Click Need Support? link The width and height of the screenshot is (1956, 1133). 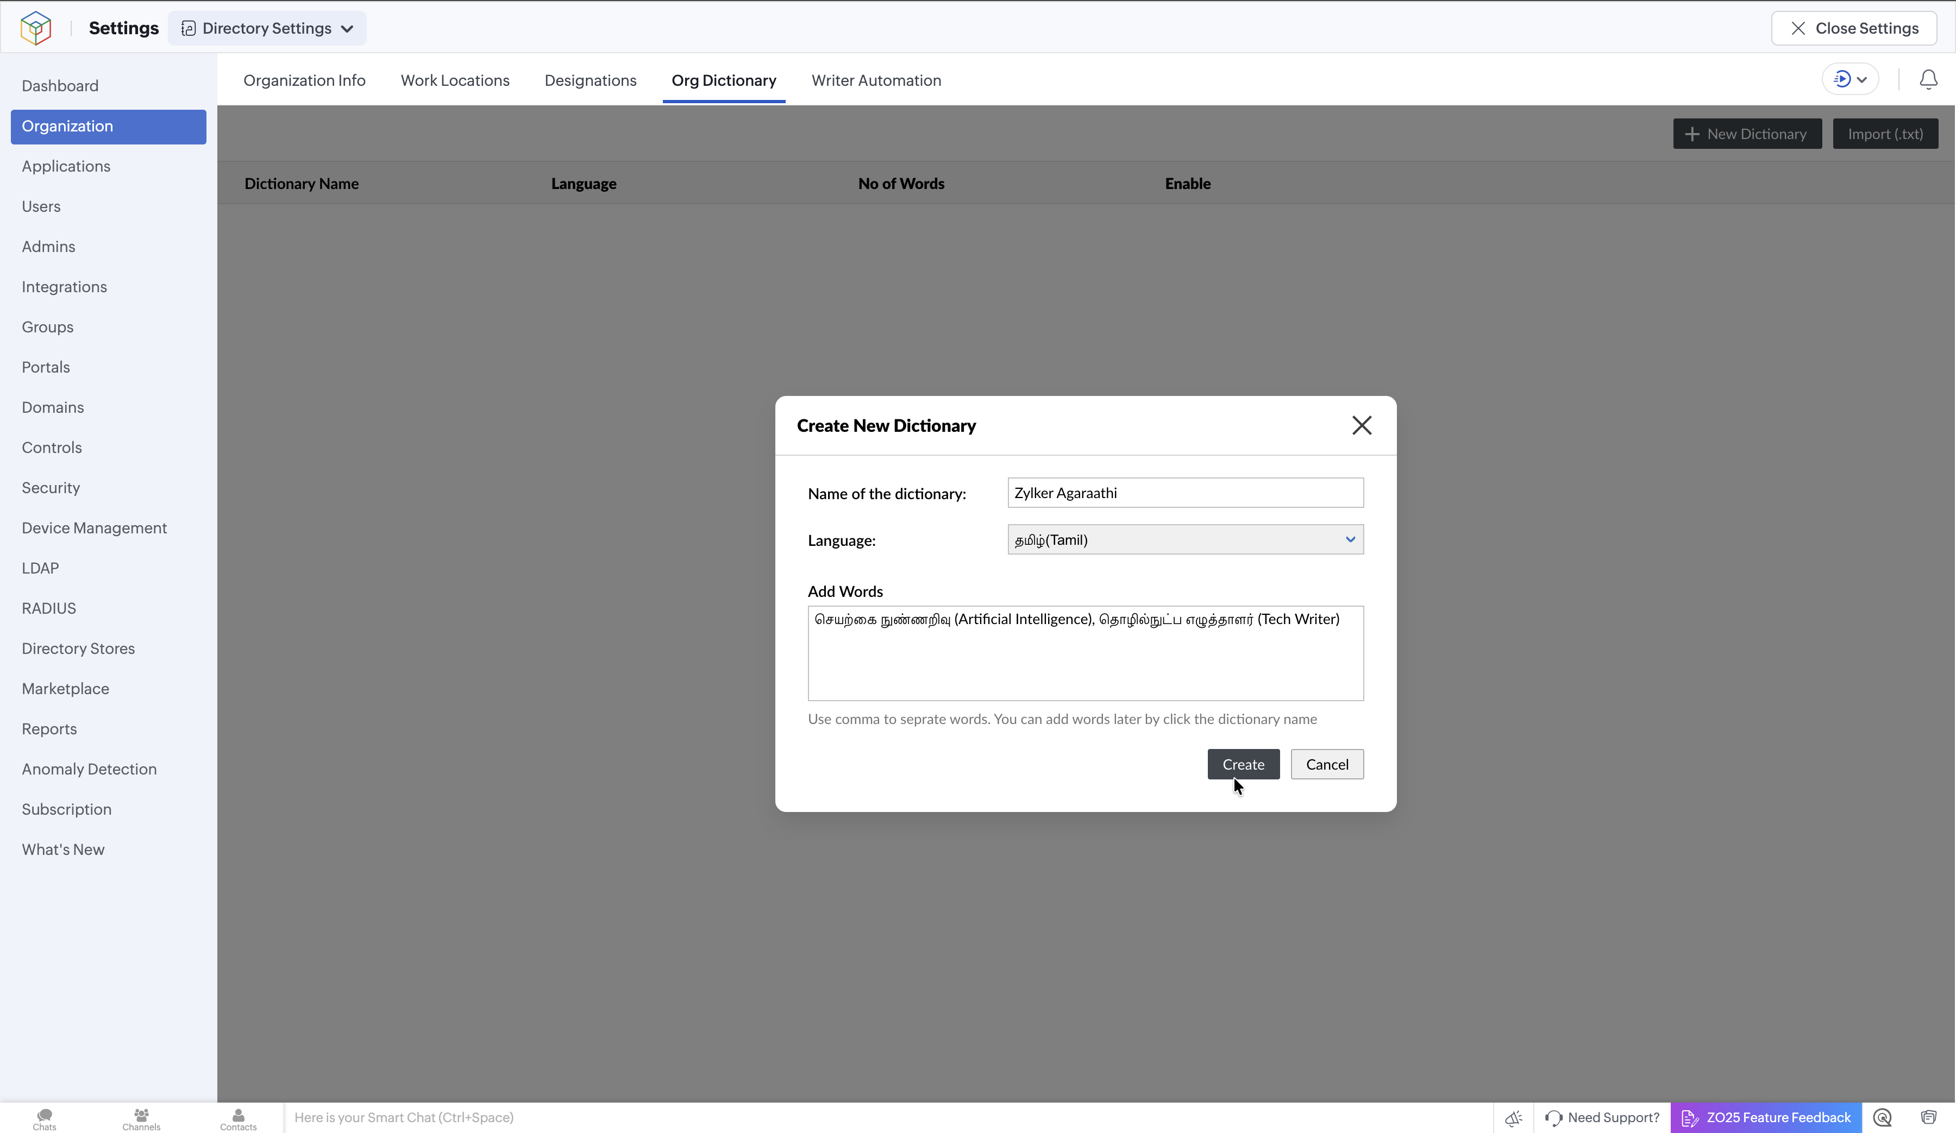point(1602,1117)
